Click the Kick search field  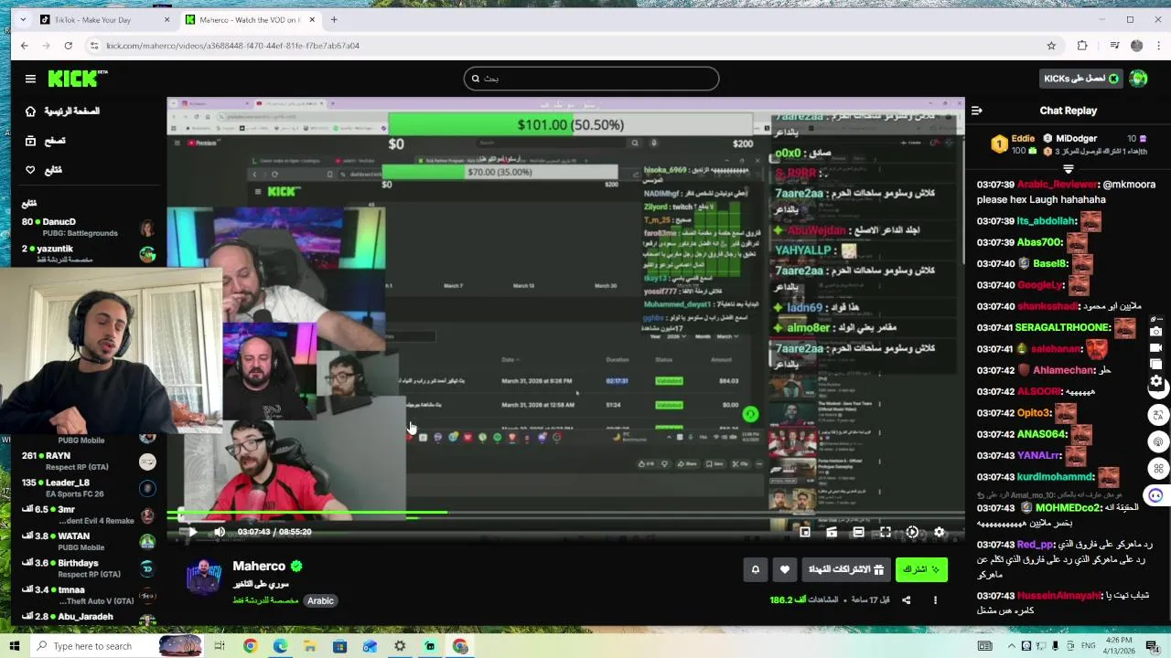(x=591, y=79)
